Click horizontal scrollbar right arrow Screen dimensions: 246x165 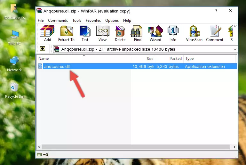(x=234, y=147)
